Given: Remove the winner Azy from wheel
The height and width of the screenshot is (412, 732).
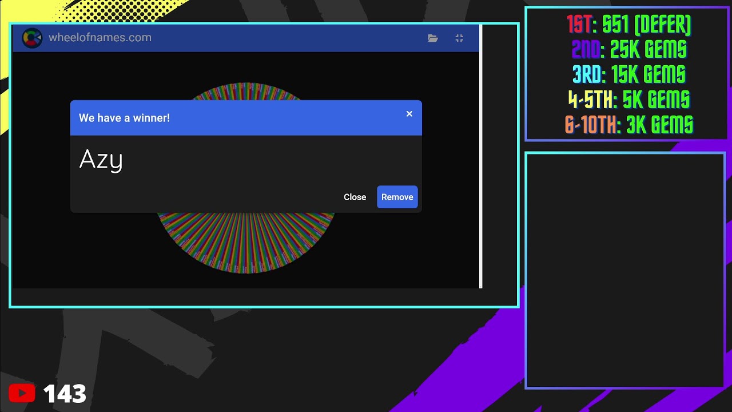Looking at the screenshot, I should pos(397,197).
